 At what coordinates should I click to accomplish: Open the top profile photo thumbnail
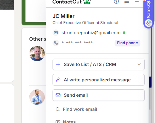click(37, 53)
